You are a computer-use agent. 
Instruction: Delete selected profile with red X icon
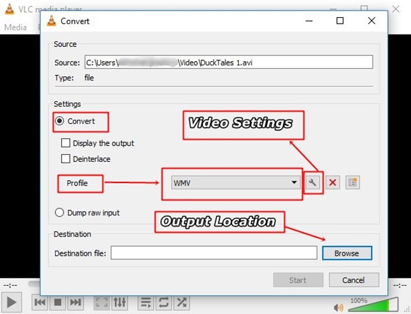[x=333, y=183]
